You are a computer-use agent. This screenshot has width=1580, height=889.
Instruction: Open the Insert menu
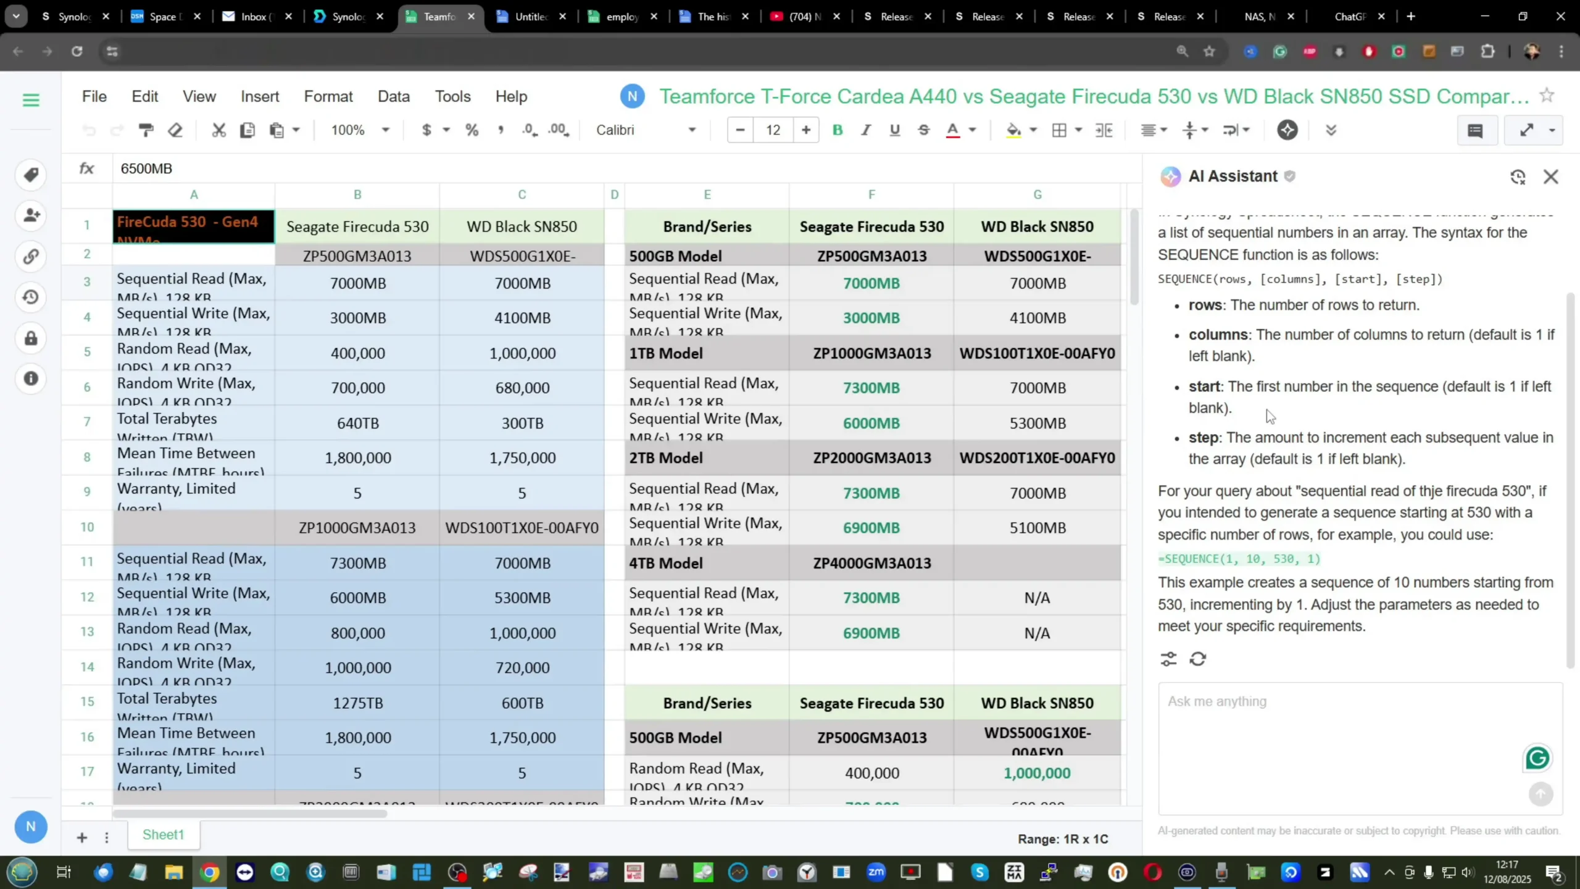(260, 96)
